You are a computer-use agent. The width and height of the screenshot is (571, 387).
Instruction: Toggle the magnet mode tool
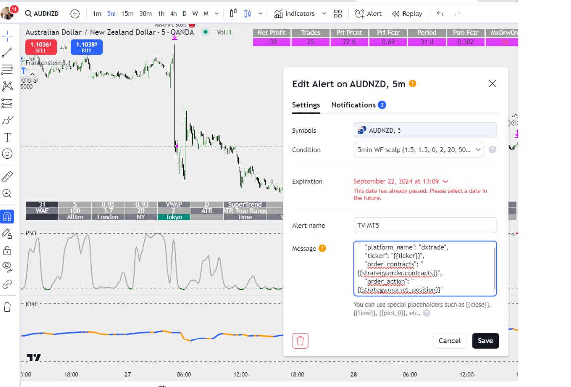(7, 216)
